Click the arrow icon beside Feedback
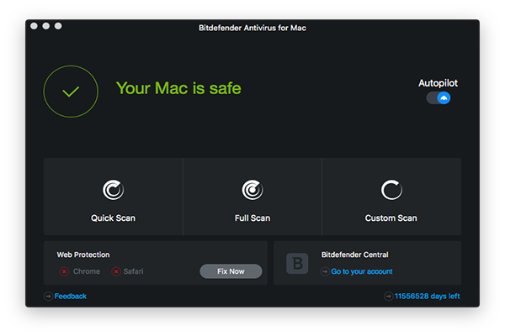Screen dimensions: 505x336 48,296
